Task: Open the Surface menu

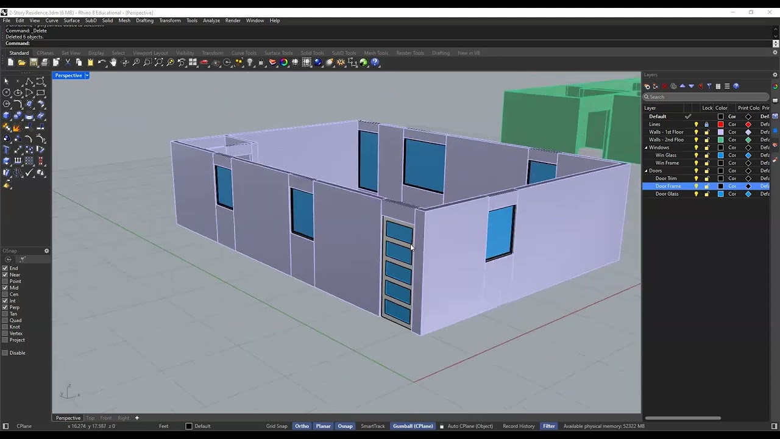Action: coord(71,21)
